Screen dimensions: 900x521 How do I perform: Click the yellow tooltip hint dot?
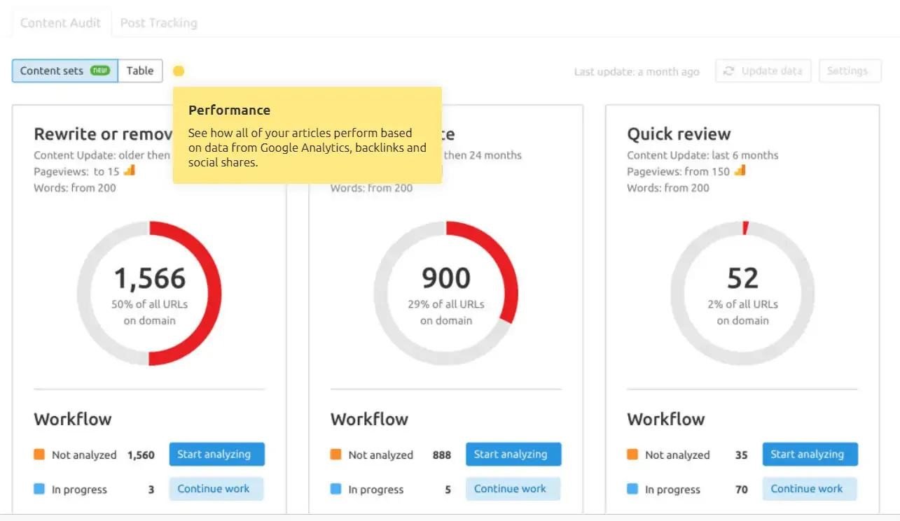(179, 71)
